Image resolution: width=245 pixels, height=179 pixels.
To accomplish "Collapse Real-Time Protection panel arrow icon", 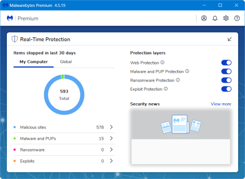I will pyautogui.click(x=230, y=39).
